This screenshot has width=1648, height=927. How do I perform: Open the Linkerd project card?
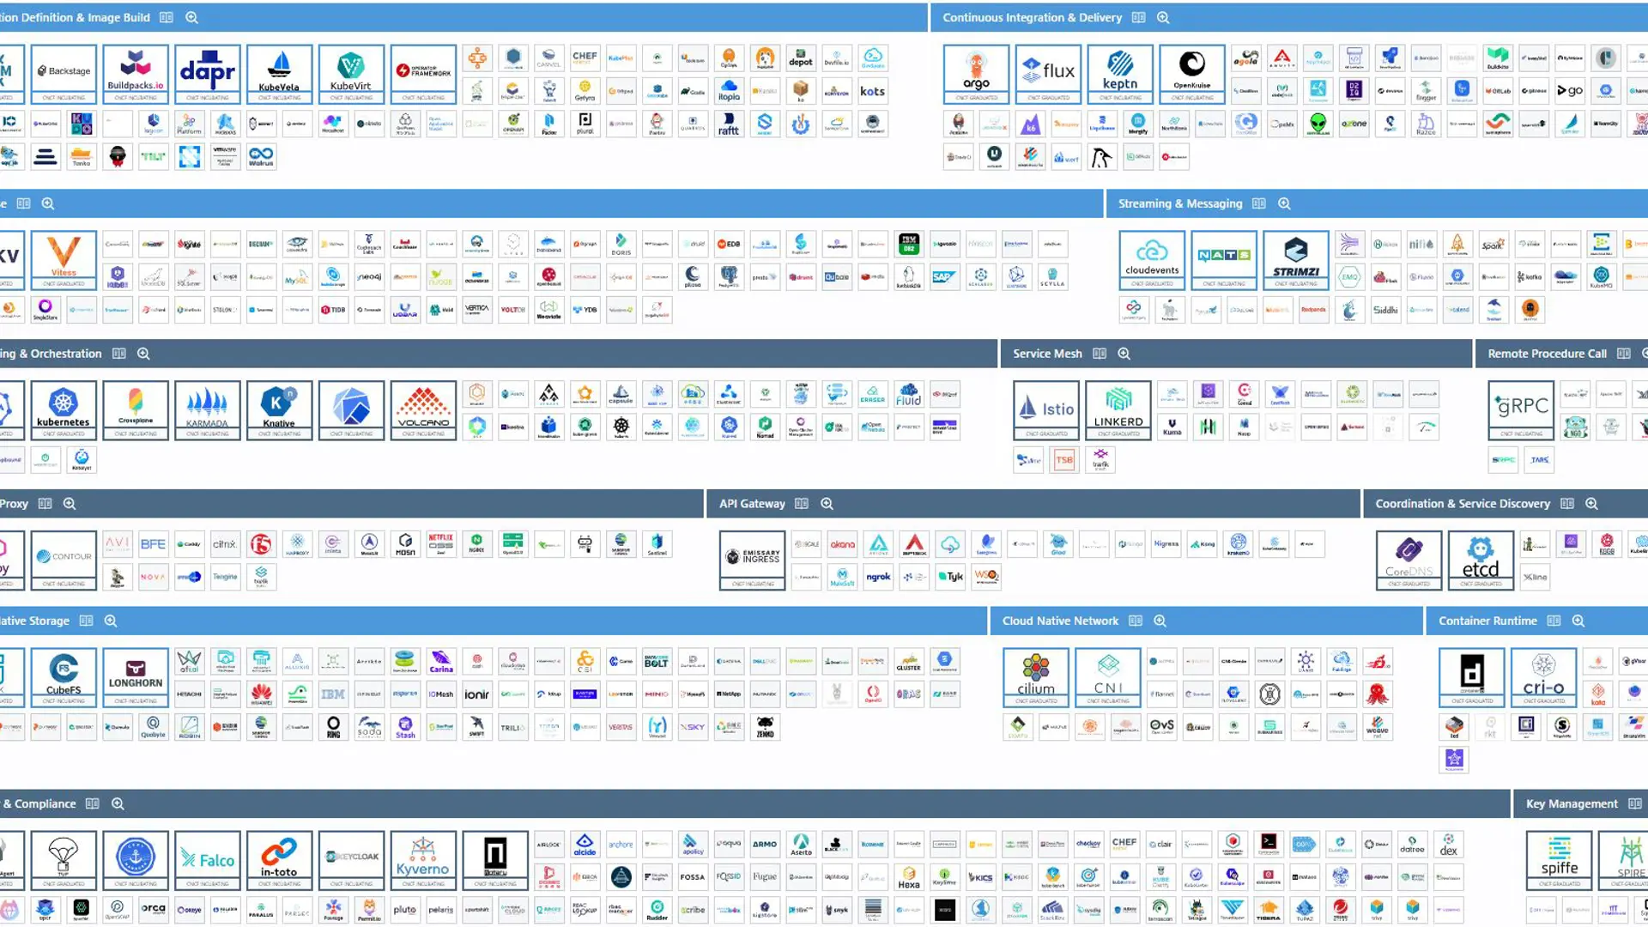click(x=1118, y=410)
